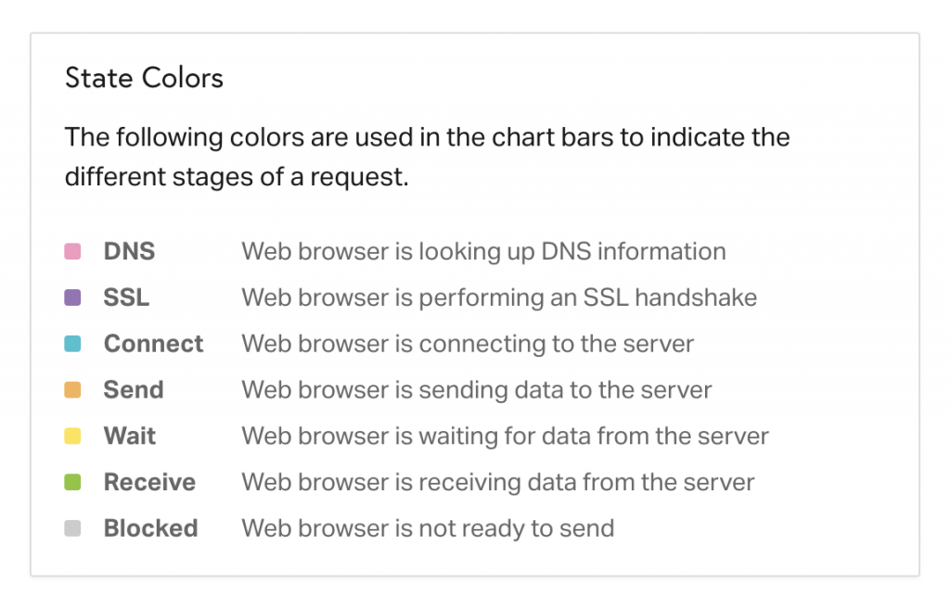This screenshot has height=595, width=950.
Task: Click the green Receive color swatch
Action: 72,482
